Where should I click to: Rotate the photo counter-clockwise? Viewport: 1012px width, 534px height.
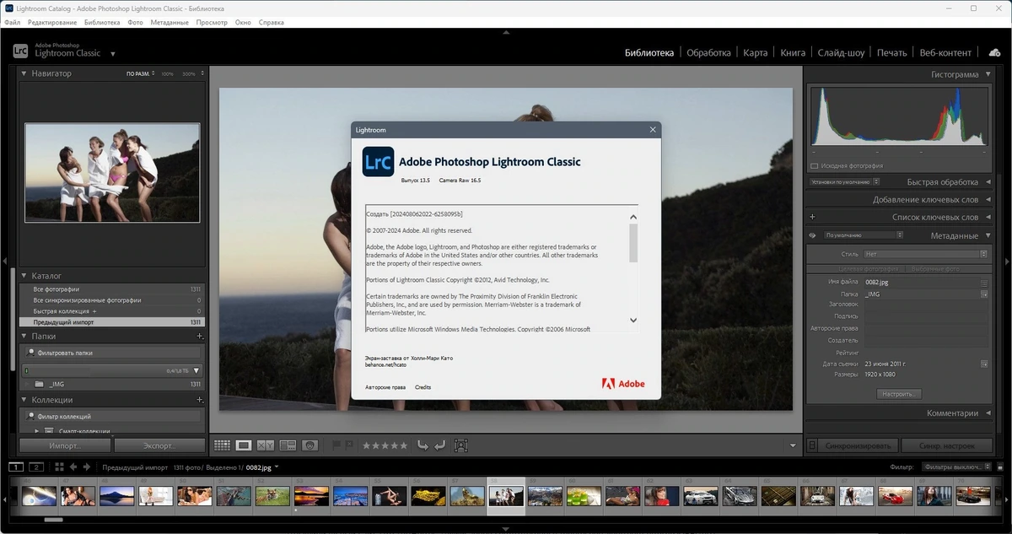[x=423, y=445]
